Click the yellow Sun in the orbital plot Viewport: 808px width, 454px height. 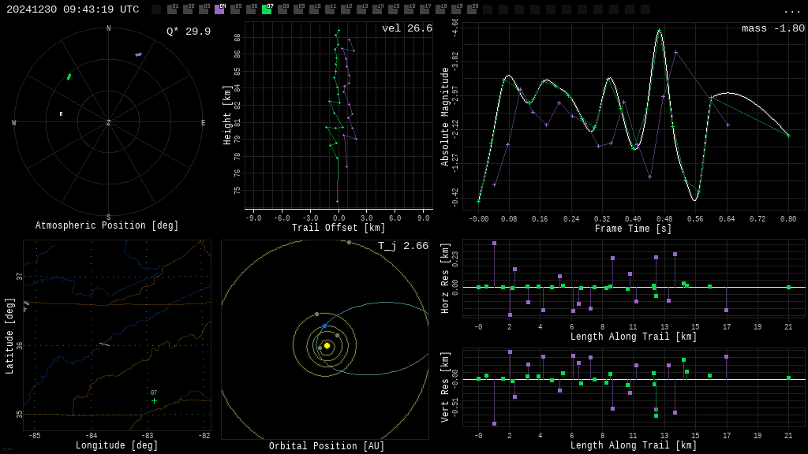(327, 345)
